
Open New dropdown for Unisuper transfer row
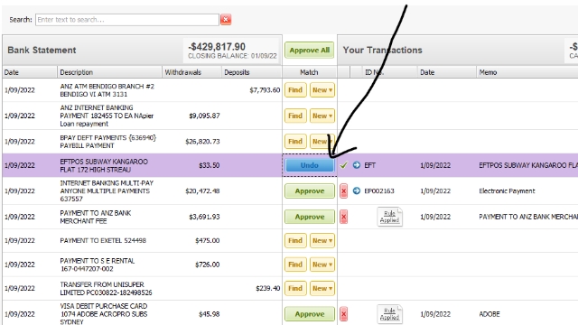pyautogui.click(x=322, y=288)
